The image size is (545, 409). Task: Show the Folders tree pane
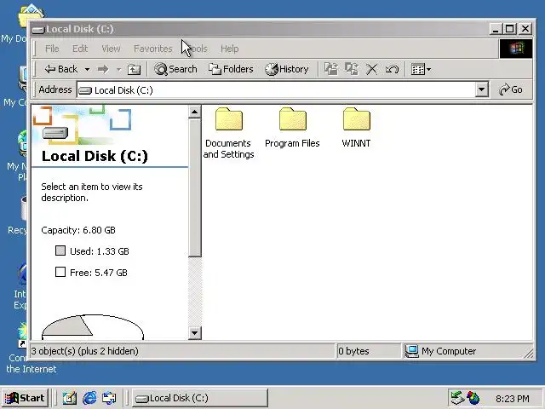click(x=231, y=69)
